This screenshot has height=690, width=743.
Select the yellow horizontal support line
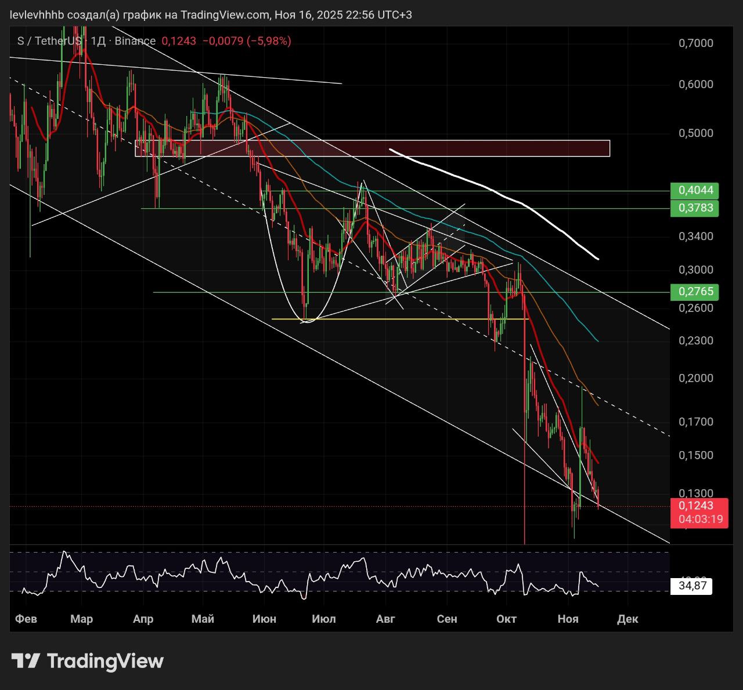401,319
